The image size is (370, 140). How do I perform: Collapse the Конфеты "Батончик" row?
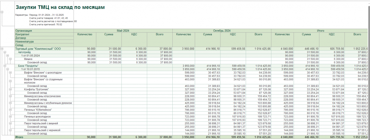tap(10, 89)
